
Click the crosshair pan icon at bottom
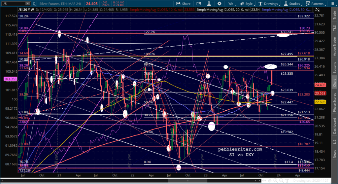pyautogui.click(x=270, y=181)
